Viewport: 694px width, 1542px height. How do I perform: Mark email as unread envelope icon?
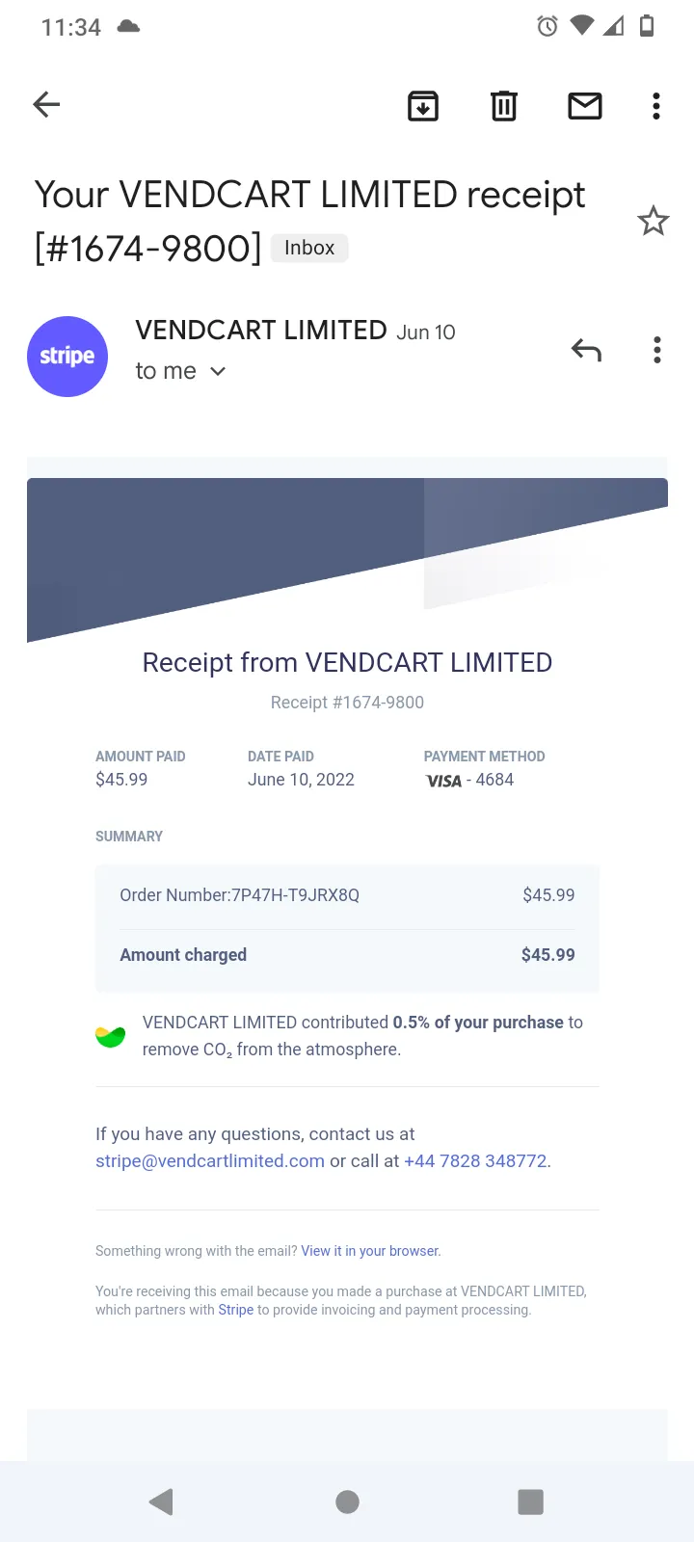click(x=585, y=105)
